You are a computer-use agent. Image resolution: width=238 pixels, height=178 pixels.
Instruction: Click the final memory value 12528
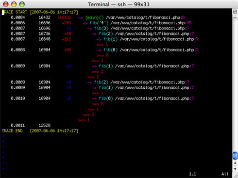tap(45, 125)
